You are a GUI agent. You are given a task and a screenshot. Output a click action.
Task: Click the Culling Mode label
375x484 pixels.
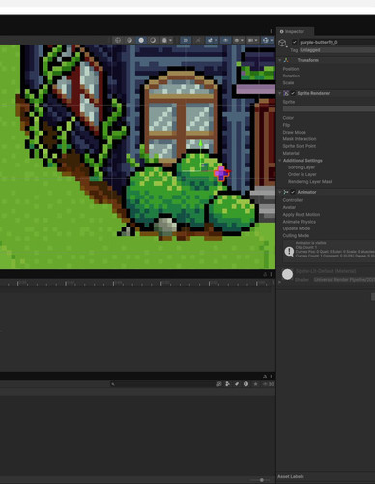pyautogui.click(x=296, y=236)
